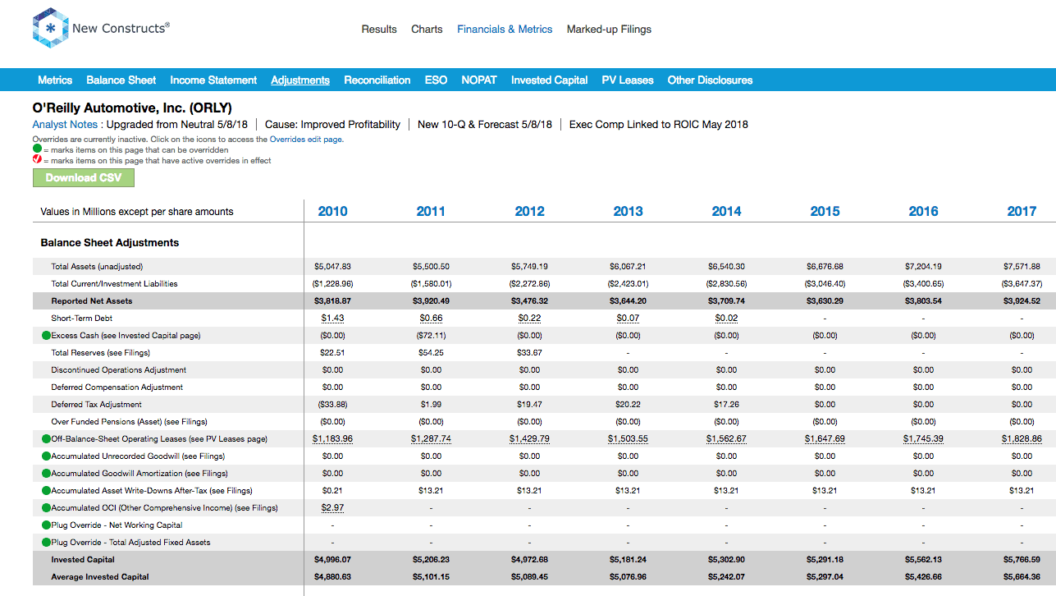This screenshot has height=596, width=1056.
Task: Click Total Assets (unadjusted) row label
Action: tap(97, 266)
